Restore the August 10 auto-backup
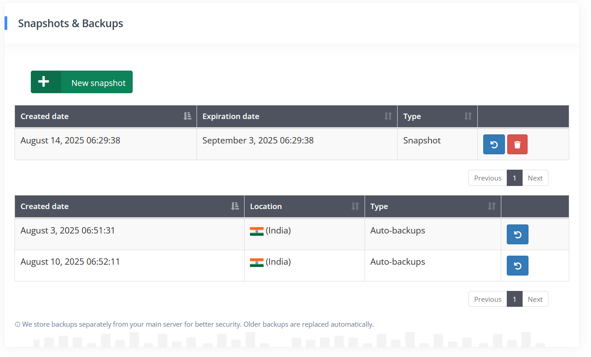The height and width of the screenshot is (357, 591). [517, 266]
